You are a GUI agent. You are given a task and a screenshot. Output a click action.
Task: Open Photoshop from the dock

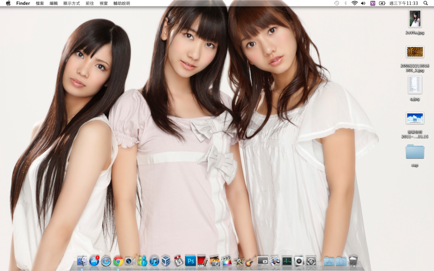click(190, 261)
